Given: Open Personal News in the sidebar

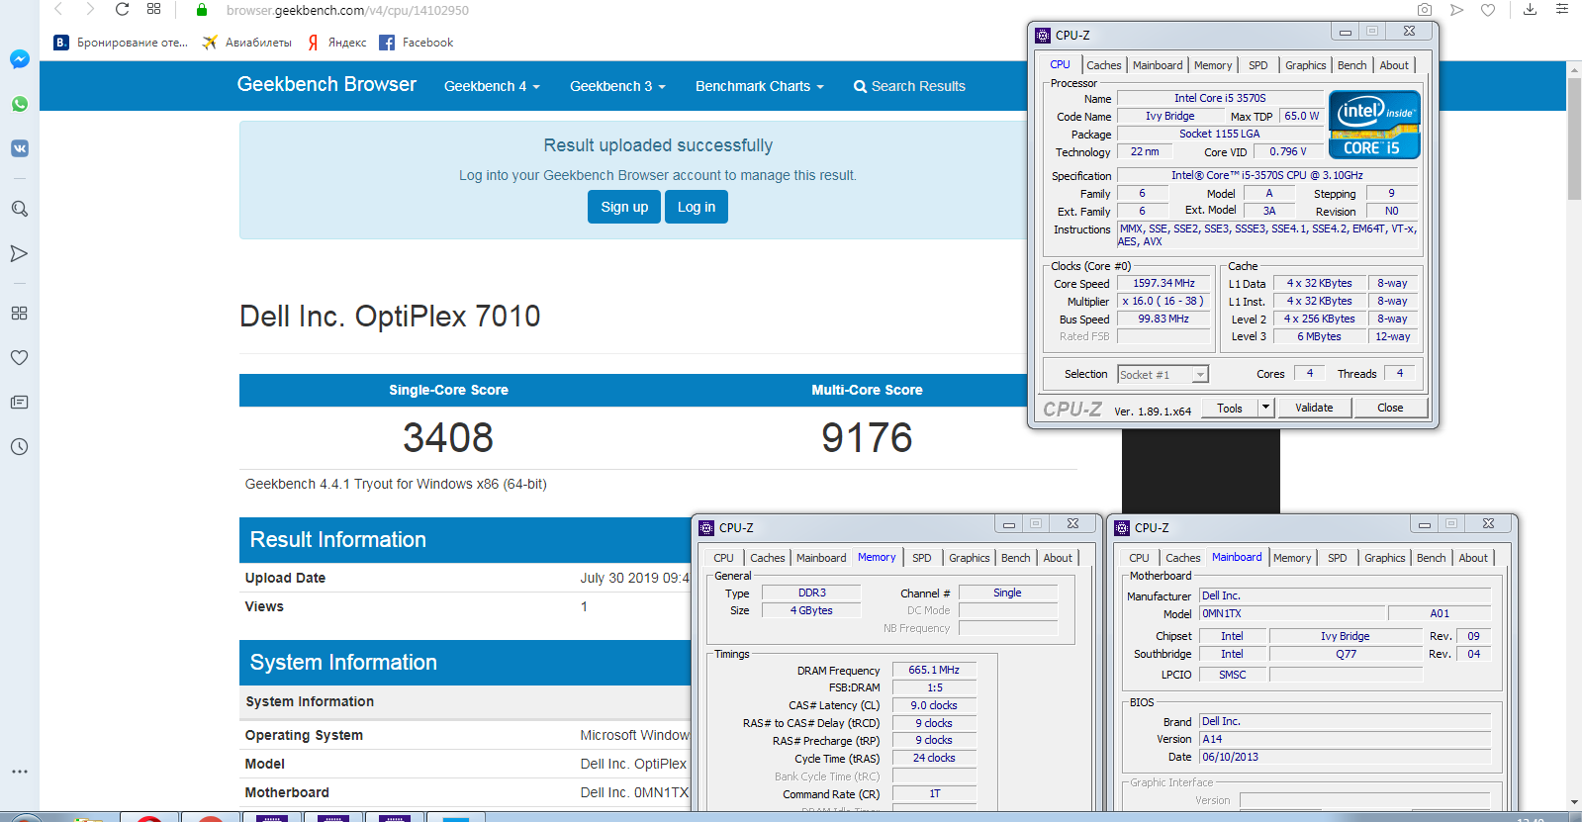Looking at the screenshot, I should [x=19, y=403].
